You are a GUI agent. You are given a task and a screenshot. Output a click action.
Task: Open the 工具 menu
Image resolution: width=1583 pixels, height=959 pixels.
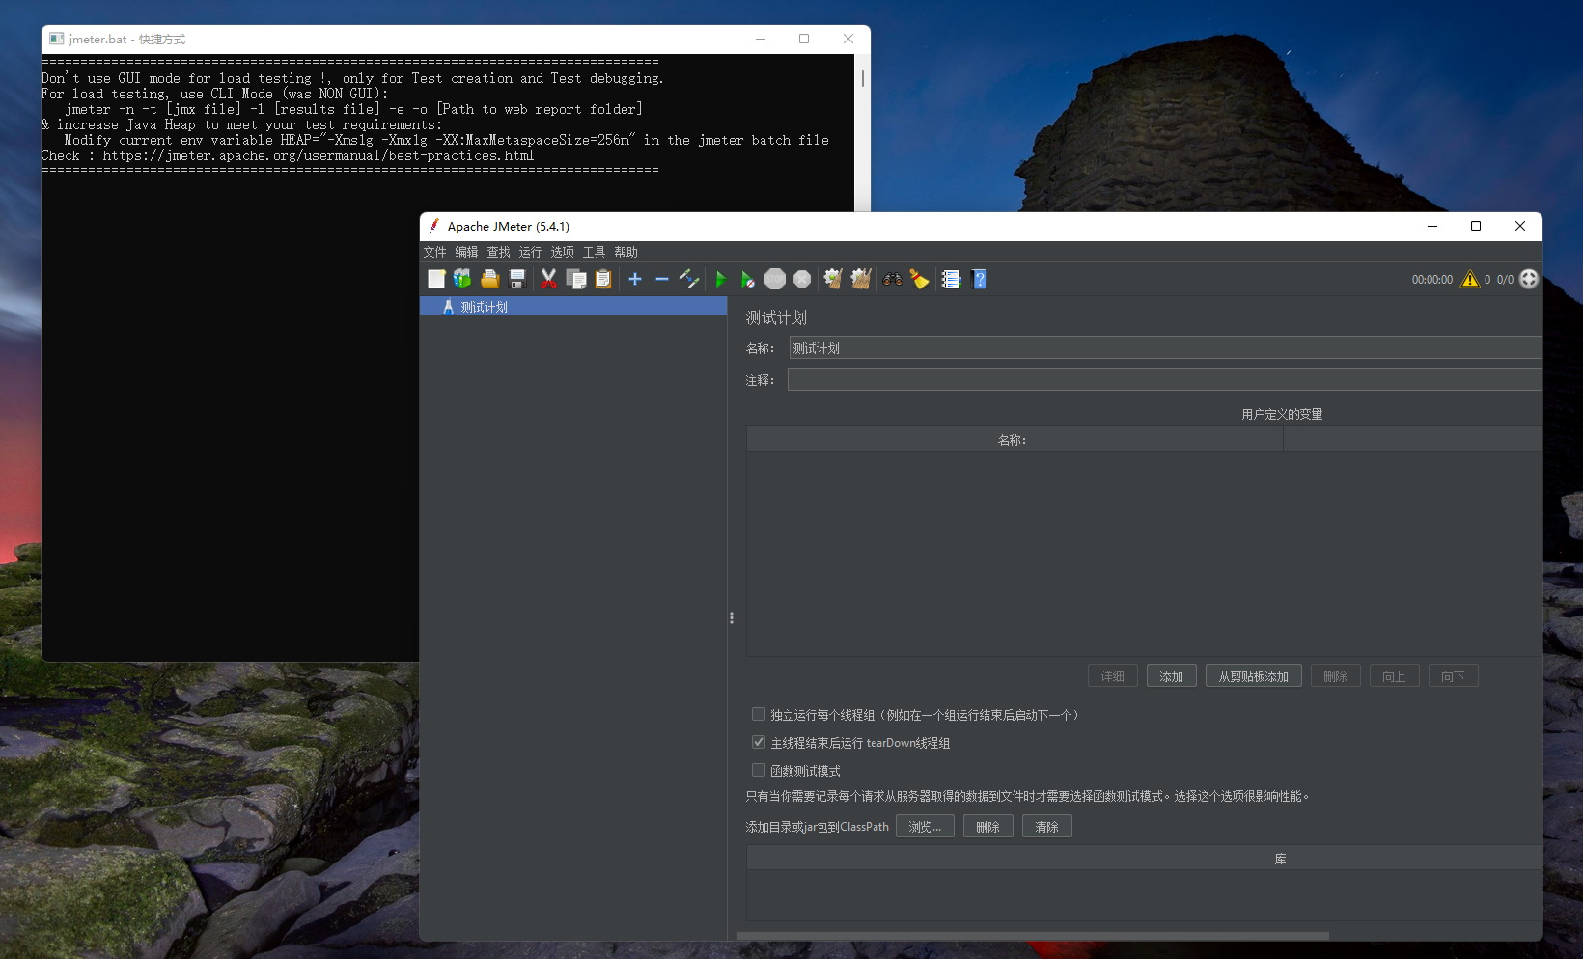[594, 252]
